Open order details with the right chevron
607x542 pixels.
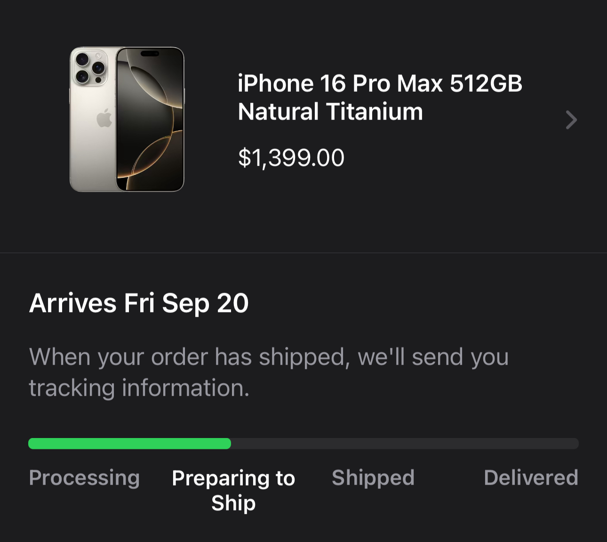click(571, 120)
